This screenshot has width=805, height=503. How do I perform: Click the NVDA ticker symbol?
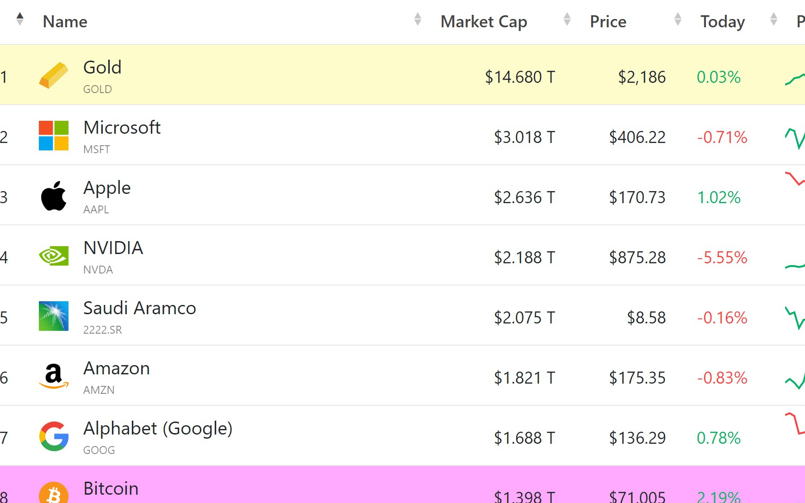click(x=98, y=270)
